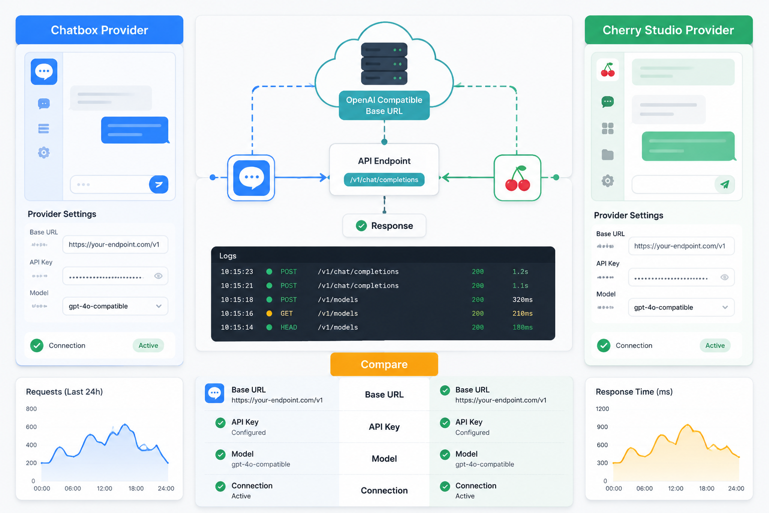The image size is (769, 513).
Task: Click the 10:15:23 log entry timestamp
Action: 237,272
